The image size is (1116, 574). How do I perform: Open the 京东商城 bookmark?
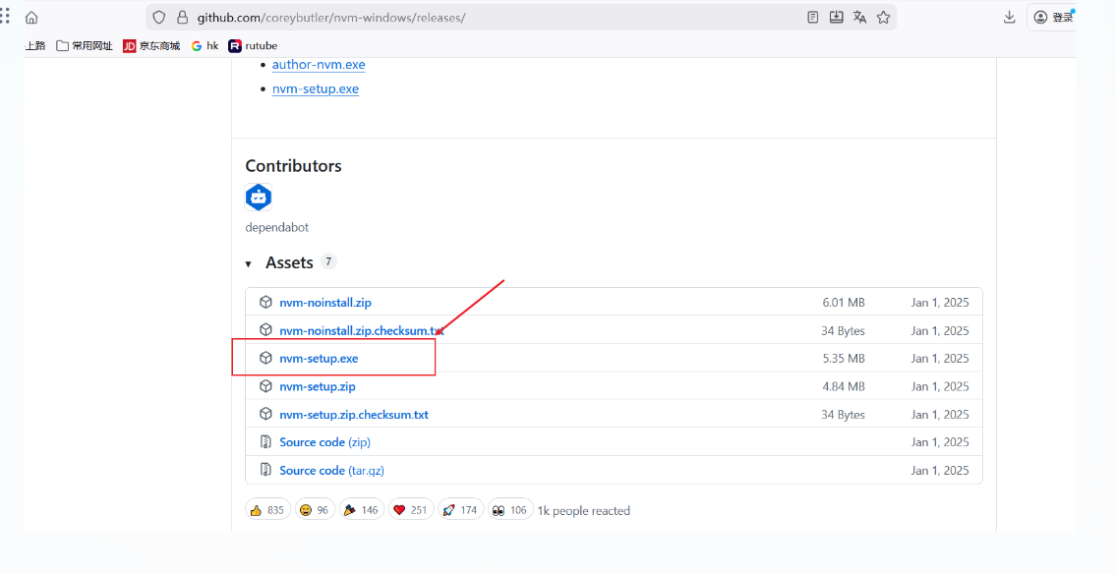click(x=151, y=45)
